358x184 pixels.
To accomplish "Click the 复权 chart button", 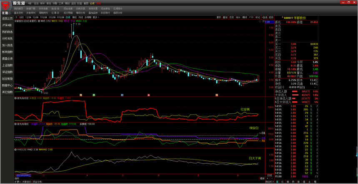I will click(219, 17).
